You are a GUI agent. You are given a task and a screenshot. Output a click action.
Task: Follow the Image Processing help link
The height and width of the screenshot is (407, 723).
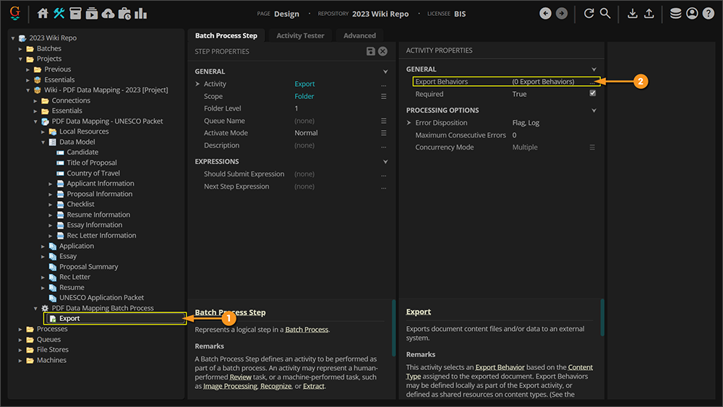pos(230,386)
